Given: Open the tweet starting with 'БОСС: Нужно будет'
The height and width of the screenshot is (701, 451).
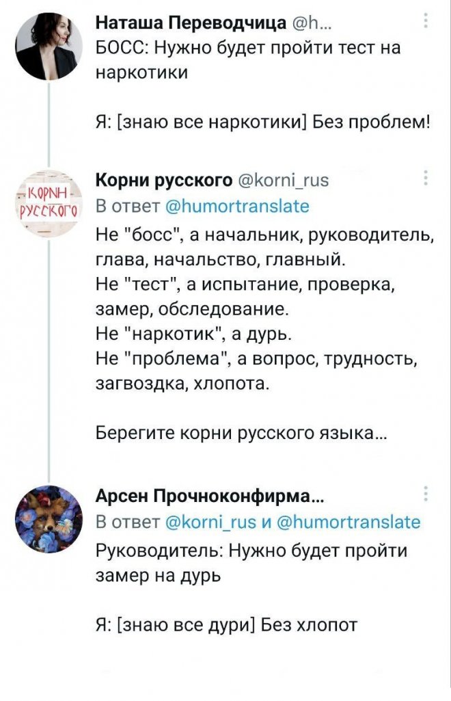Looking at the screenshot, I should pyautogui.click(x=247, y=59).
